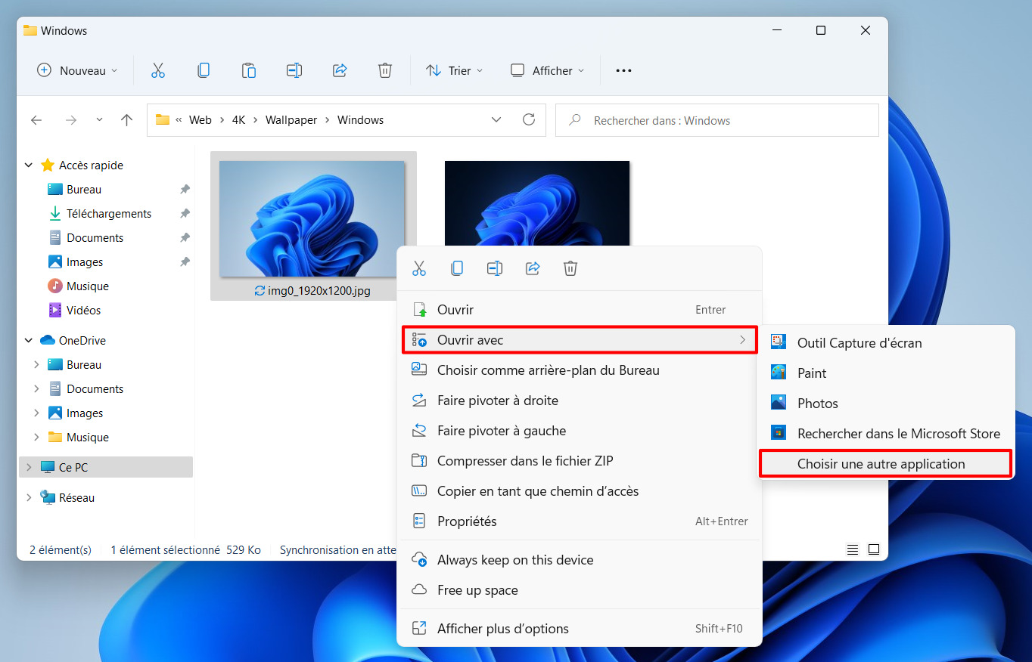1032x662 pixels.
Task: Select Always keep on this device
Action: 580,560
